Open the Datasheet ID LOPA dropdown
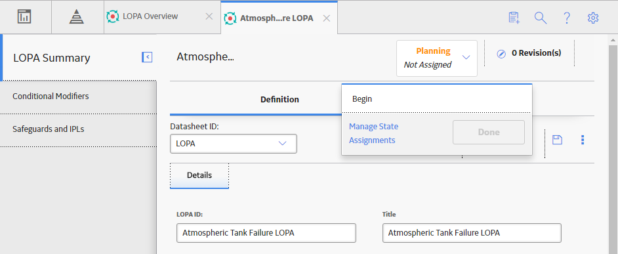Viewport: 618px width, 254px height. pyautogui.click(x=234, y=144)
